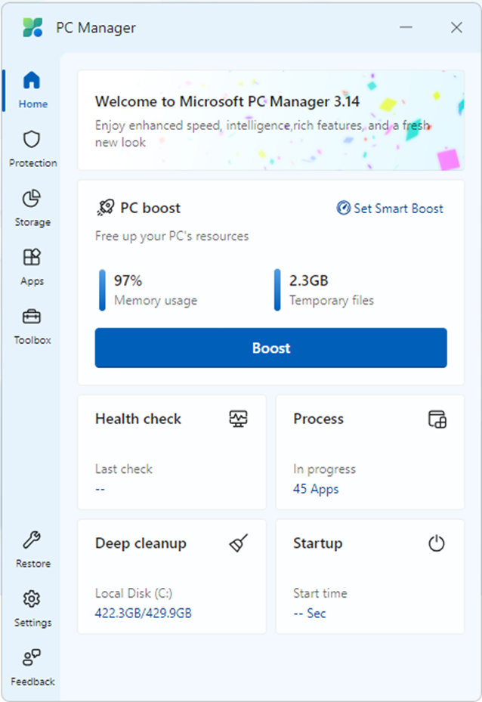This screenshot has width=482, height=702.
Task: Click the 'Start time' label
Action: pos(320,593)
